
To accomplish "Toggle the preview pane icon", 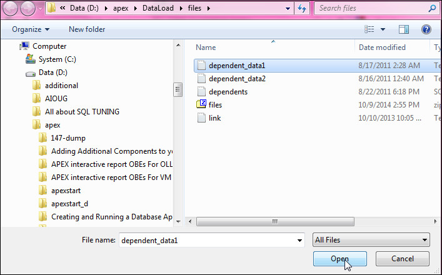I will click(x=404, y=29).
